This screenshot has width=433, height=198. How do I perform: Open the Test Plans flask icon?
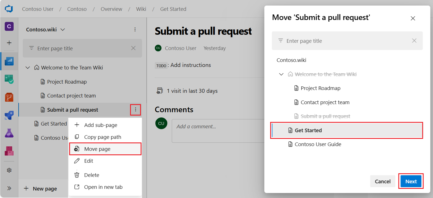click(x=9, y=133)
